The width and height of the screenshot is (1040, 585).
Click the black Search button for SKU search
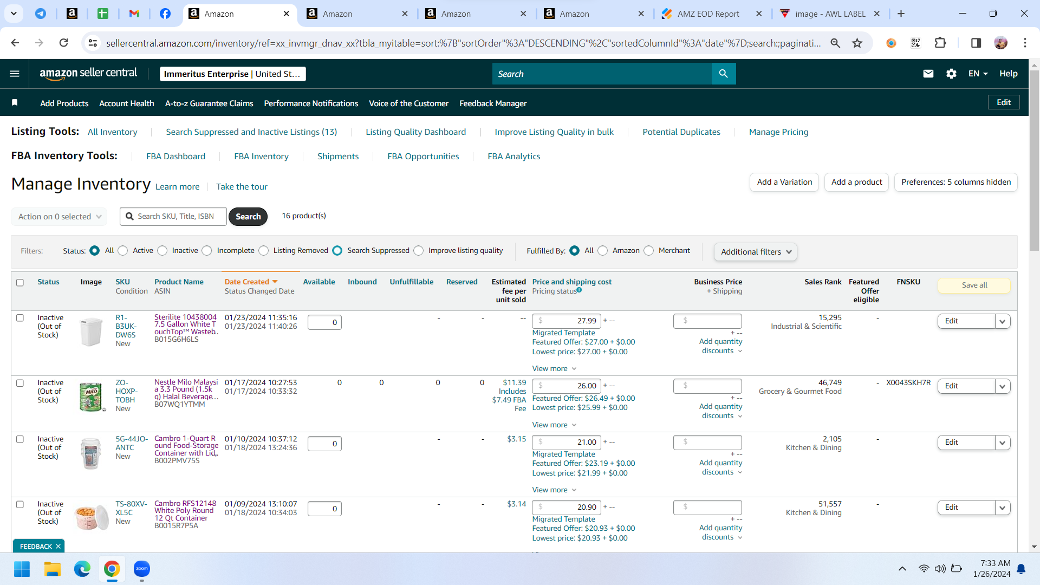248,217
